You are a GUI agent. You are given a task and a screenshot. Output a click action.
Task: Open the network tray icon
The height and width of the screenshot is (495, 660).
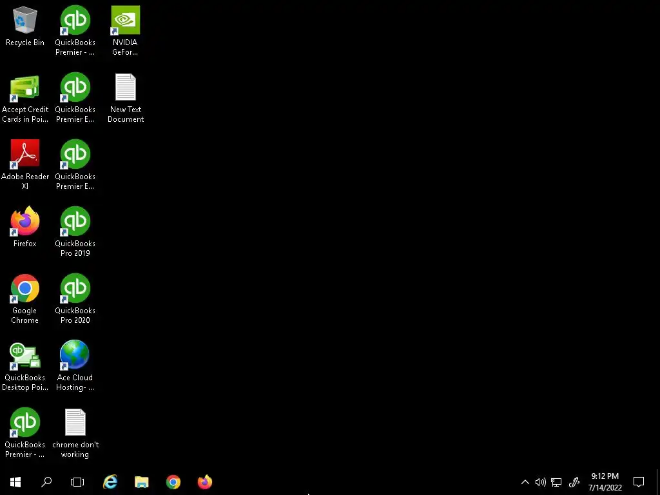[556, 482]
